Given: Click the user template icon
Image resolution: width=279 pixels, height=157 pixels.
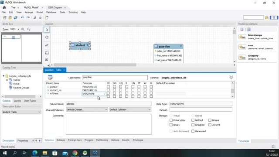Looking at the screenshot, I should click(242, 47).
